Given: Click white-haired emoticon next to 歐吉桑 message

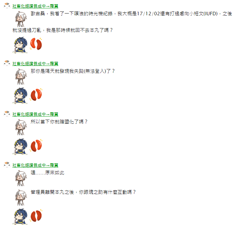Looking at the screenshot, I should [x=21, y=19].
